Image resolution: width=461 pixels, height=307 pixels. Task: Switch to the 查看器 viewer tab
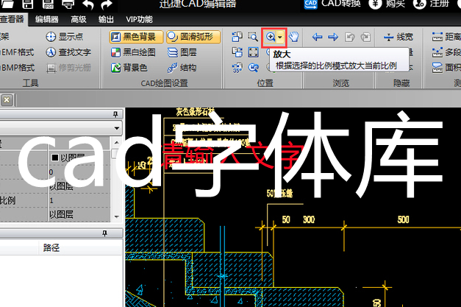[x=12, y=19]
